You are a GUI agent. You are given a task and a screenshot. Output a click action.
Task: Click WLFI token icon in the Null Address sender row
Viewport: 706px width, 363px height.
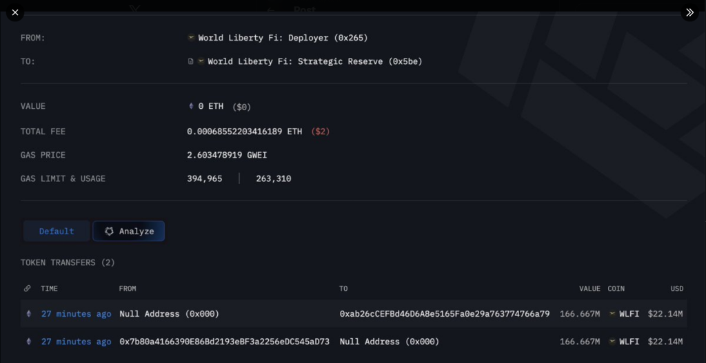[x=612, y=314]
